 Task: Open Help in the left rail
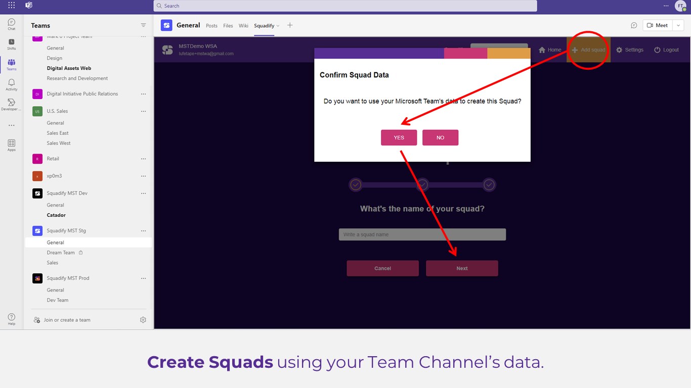11,319
